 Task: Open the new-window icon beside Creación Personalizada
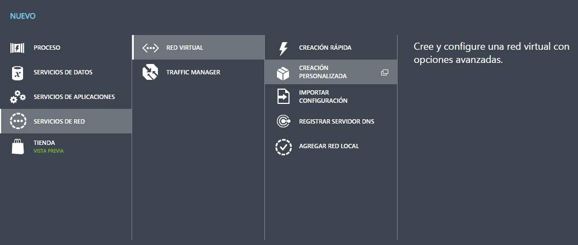pos(384,72)
